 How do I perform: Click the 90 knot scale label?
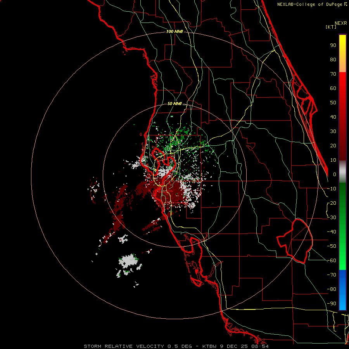[x=333, y=45]
